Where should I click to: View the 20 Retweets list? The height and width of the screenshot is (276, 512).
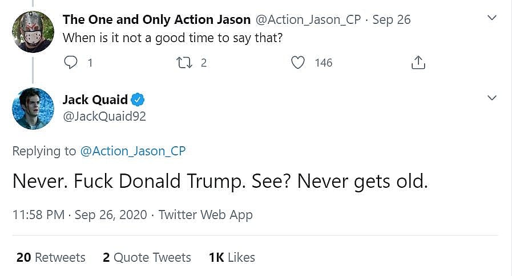(51, 257)
